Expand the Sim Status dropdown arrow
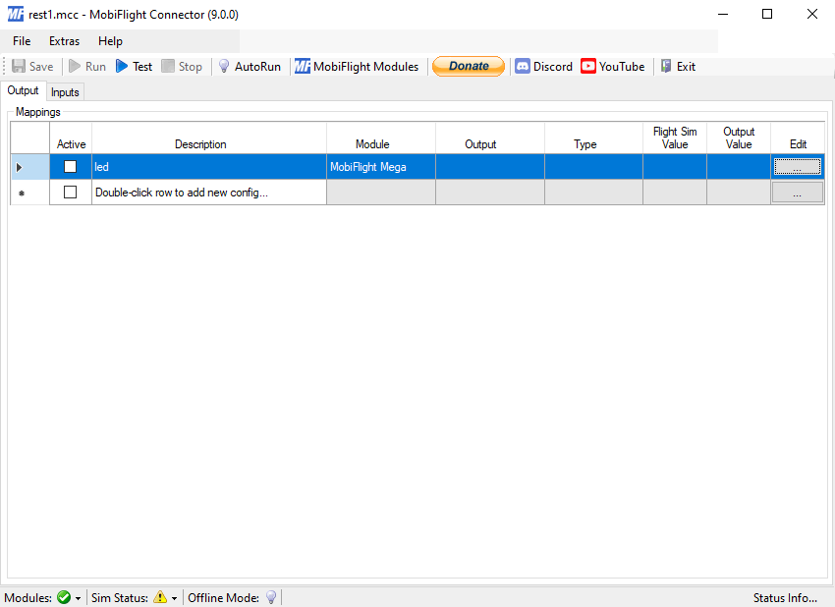Image resolution: width=835 pixels, height=607 pixels. pos(174,598)
